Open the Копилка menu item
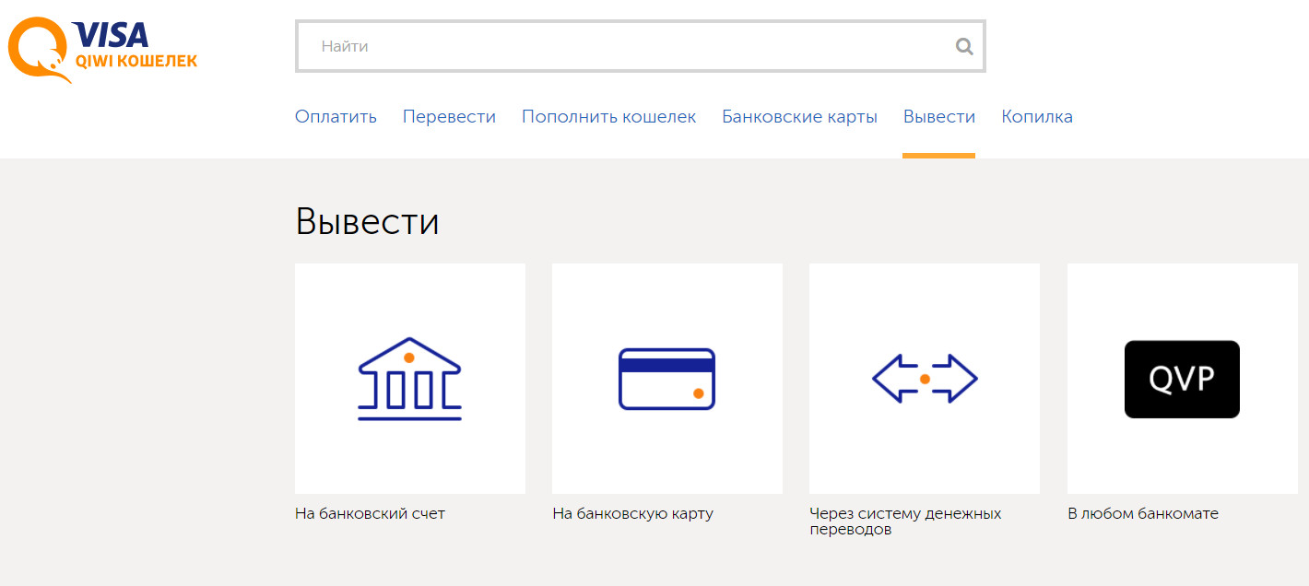Screen dimensions: 1309x586 click(1037, 117)
